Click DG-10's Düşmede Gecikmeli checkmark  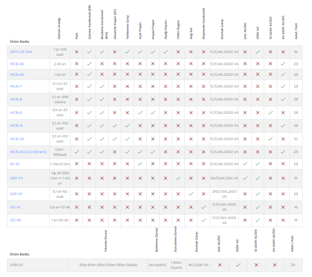click(x=203, y=207)
